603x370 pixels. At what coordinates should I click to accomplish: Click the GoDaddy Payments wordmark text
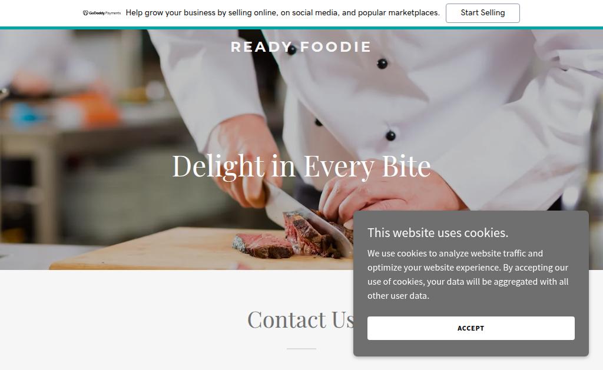(105, 13)
